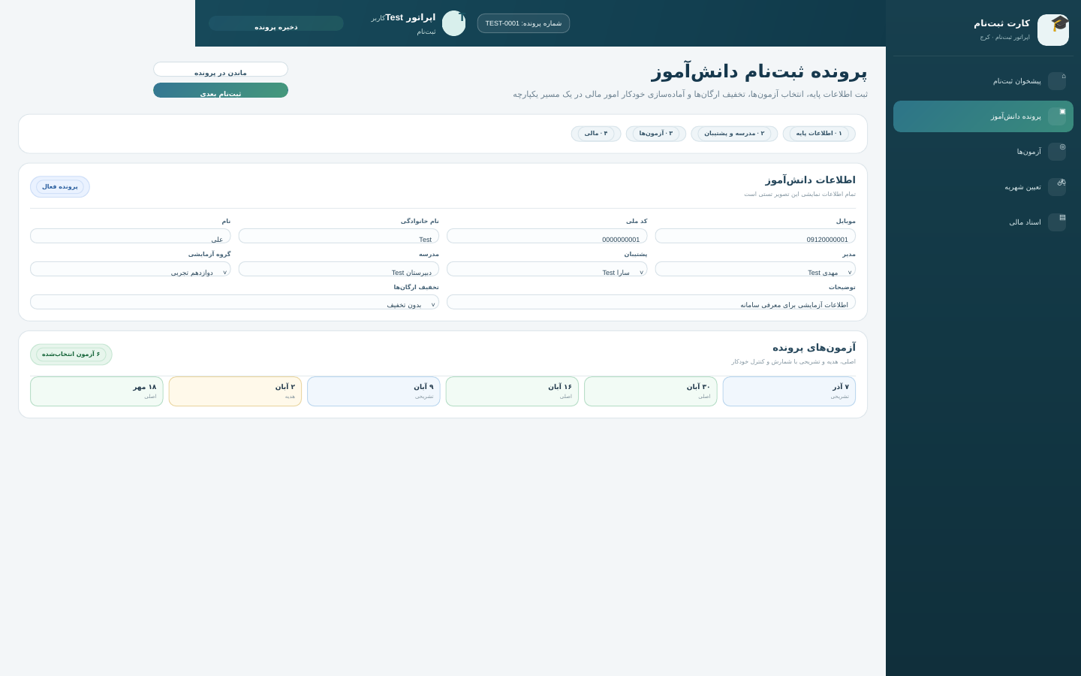Image resolution: width=1081 pixels, height=676 pixels.
Task: Click the اطلاعات دانش‌آموز section title
Action: pos(811,180)
